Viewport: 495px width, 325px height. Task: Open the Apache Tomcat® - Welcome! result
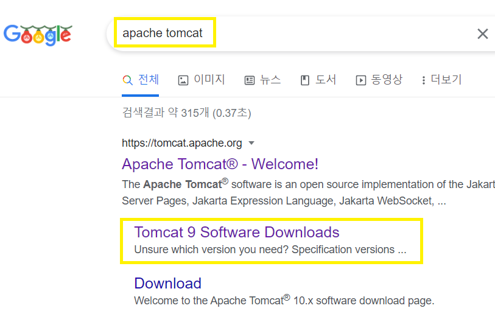[220, 164]
